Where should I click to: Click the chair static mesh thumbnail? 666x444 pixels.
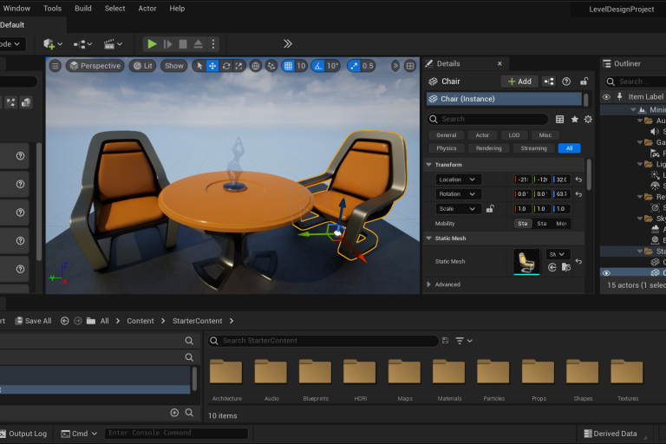[526, 261]
